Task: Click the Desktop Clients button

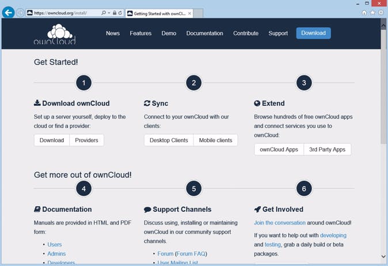Action: pyautogui.click(x=169, y=140)
